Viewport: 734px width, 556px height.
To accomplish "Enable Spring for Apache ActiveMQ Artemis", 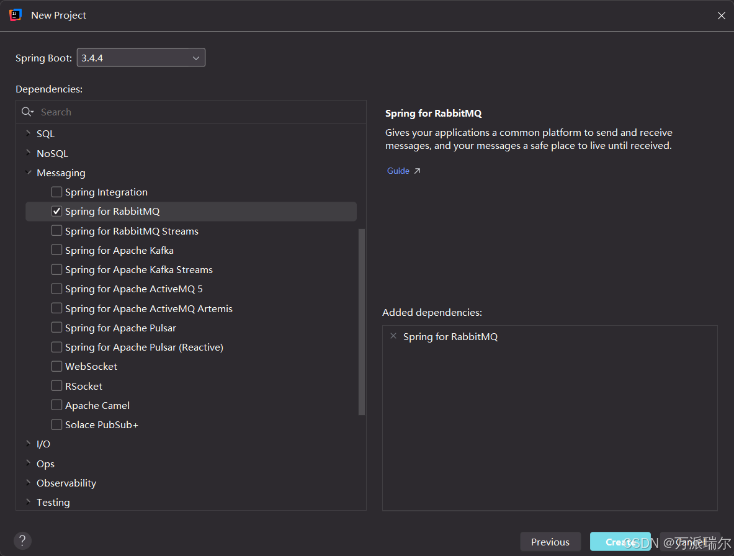I will 56,308.
